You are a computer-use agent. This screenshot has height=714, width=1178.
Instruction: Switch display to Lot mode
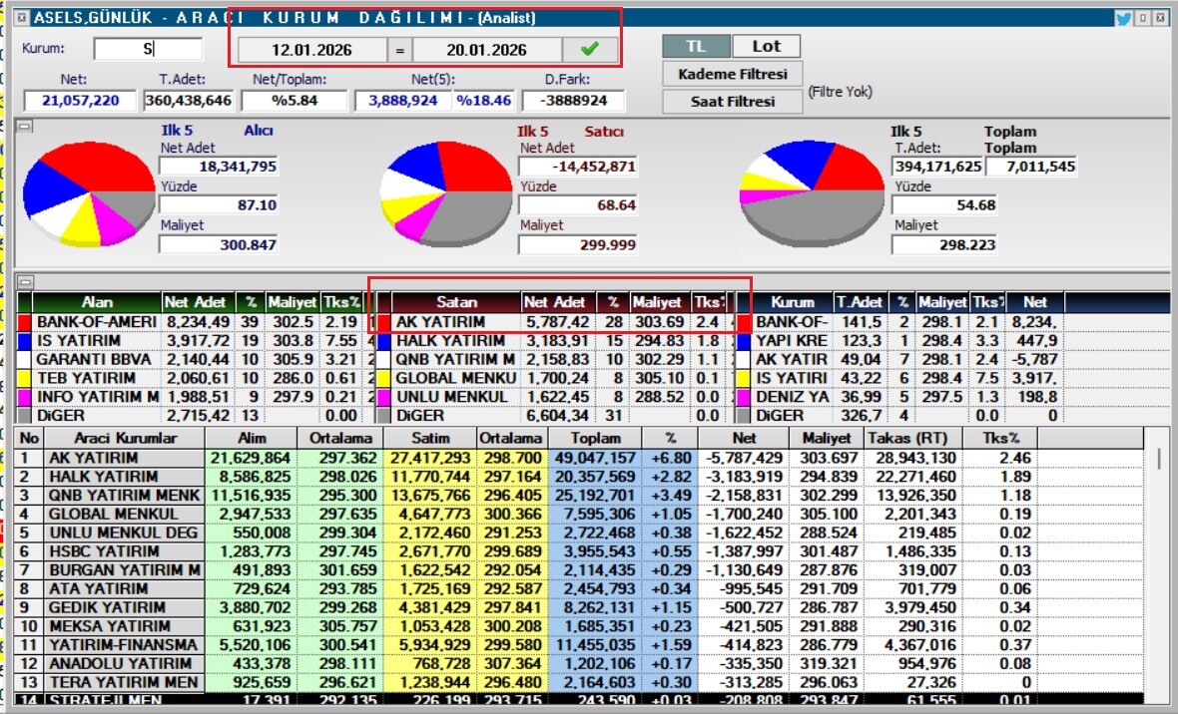[x=767, y=46]
